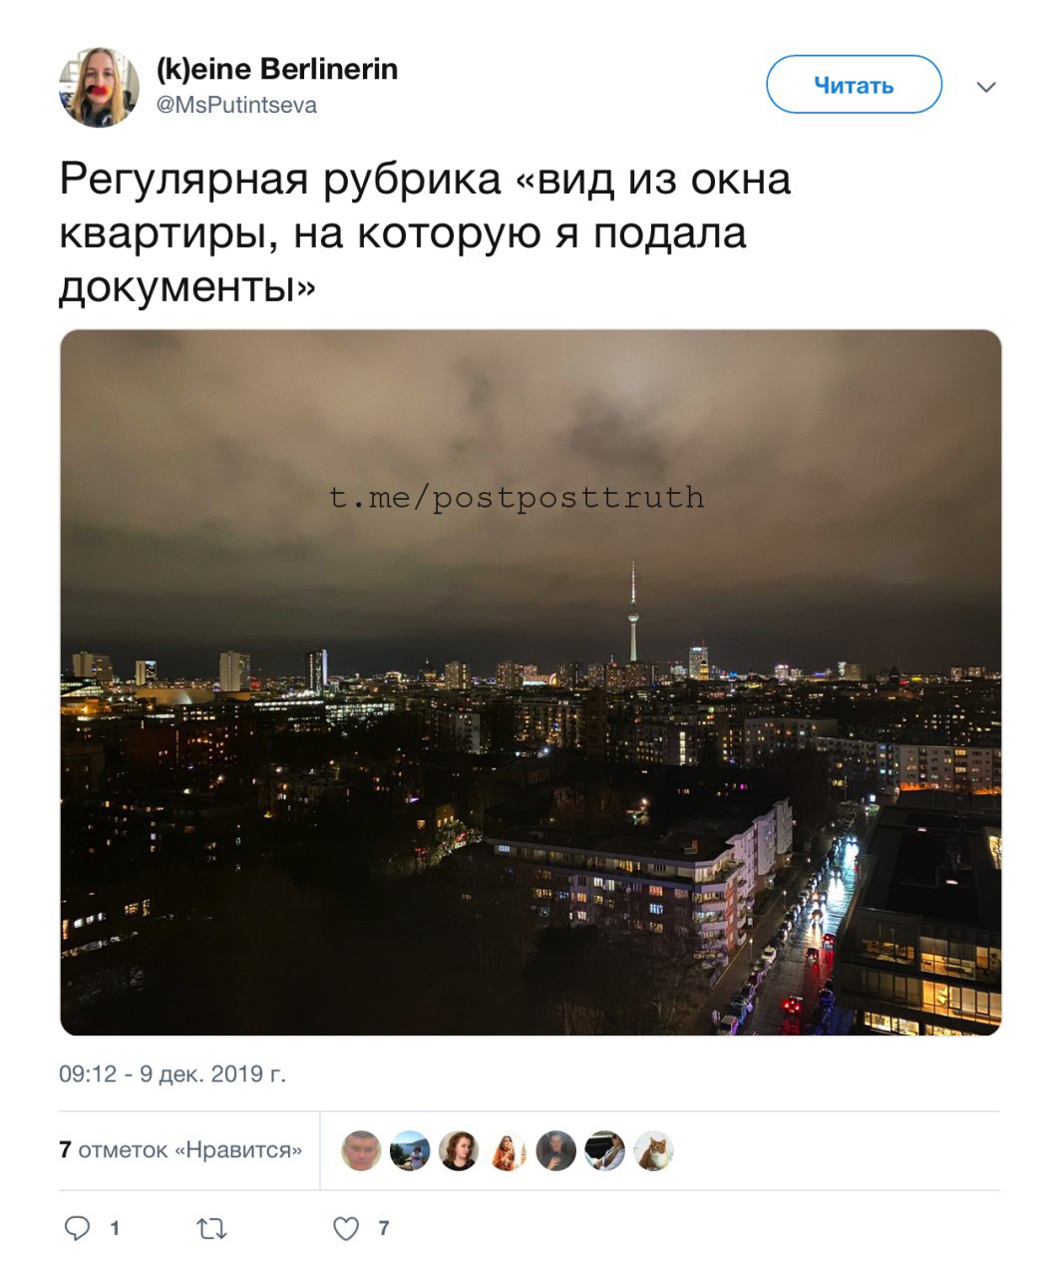The image size is (1062, 1277).
Task: Click the reply count number 1
Action: (115, 1228)
